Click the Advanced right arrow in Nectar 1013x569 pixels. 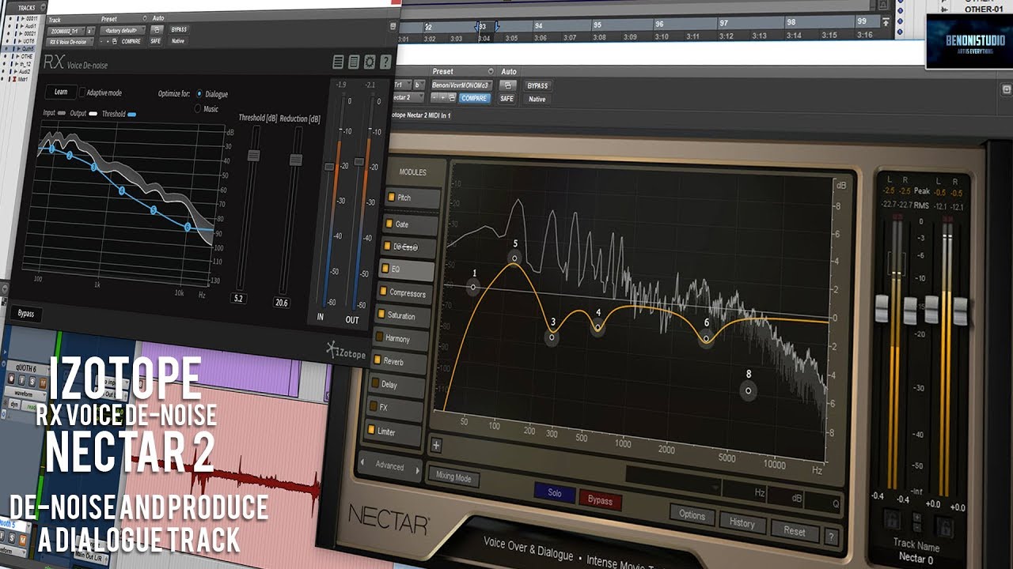[418, 470]
